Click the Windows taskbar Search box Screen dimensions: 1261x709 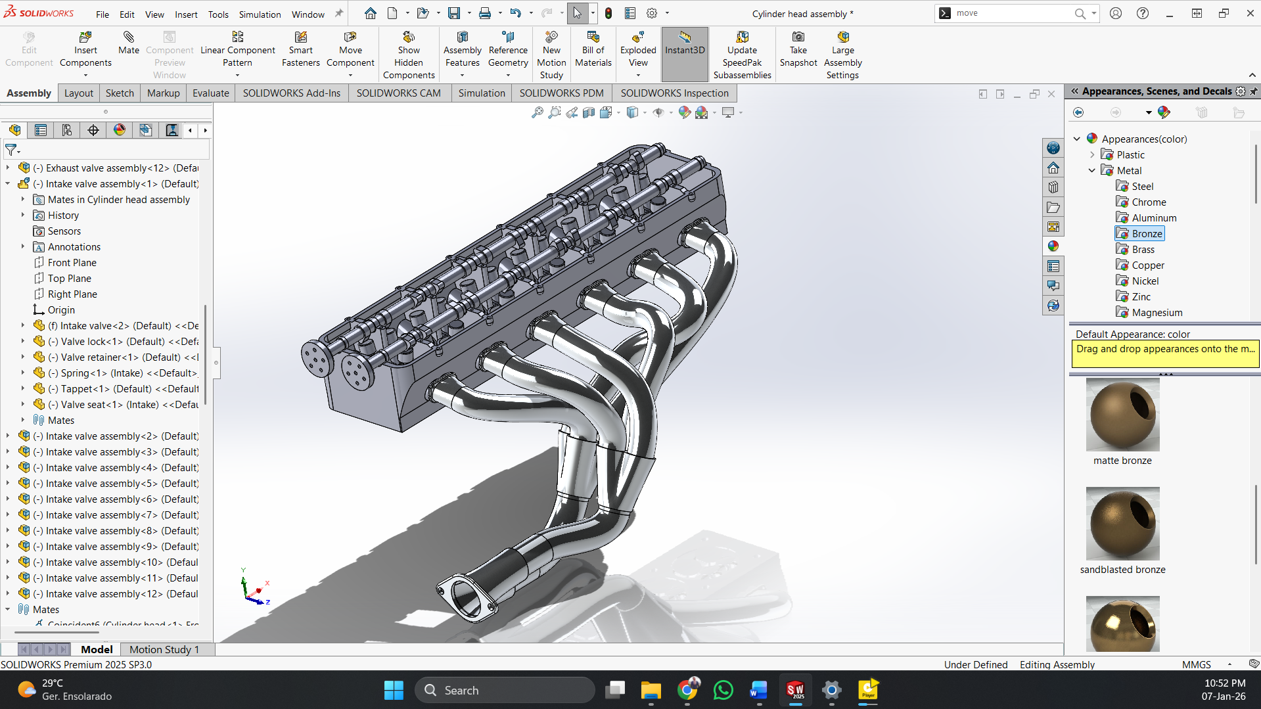pos(505,690)
